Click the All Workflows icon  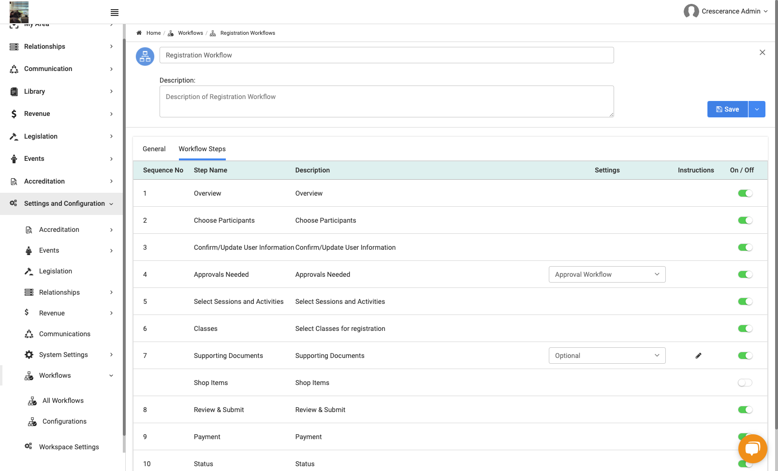tap(32, 401)
